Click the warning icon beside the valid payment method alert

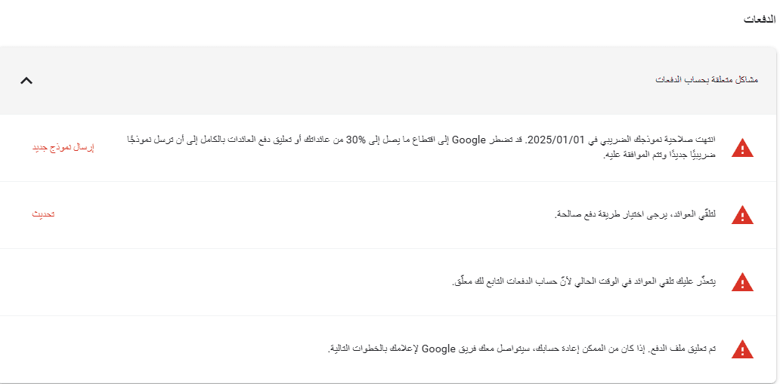(x=743, y=215)
